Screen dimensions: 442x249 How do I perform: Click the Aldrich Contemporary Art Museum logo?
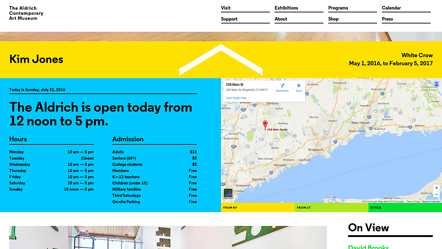[x=26, y=13]
